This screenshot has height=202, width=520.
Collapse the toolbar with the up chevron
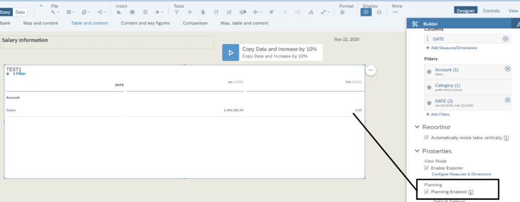pos(41,6)
